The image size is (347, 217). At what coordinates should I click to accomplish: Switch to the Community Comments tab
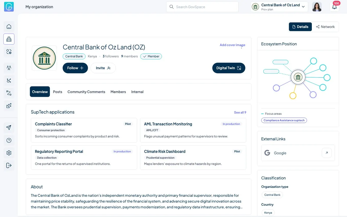point(86,92)
